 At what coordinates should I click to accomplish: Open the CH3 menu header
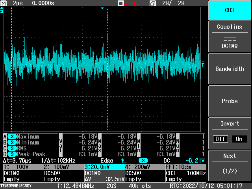230,10
